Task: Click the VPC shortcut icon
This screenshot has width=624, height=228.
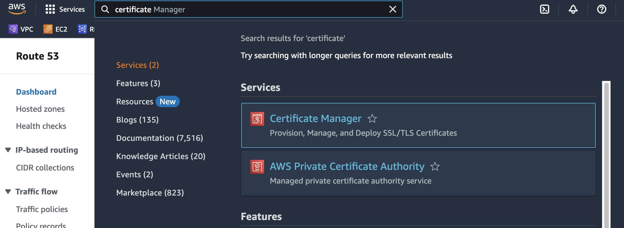Action: click(x=13, y=29)
